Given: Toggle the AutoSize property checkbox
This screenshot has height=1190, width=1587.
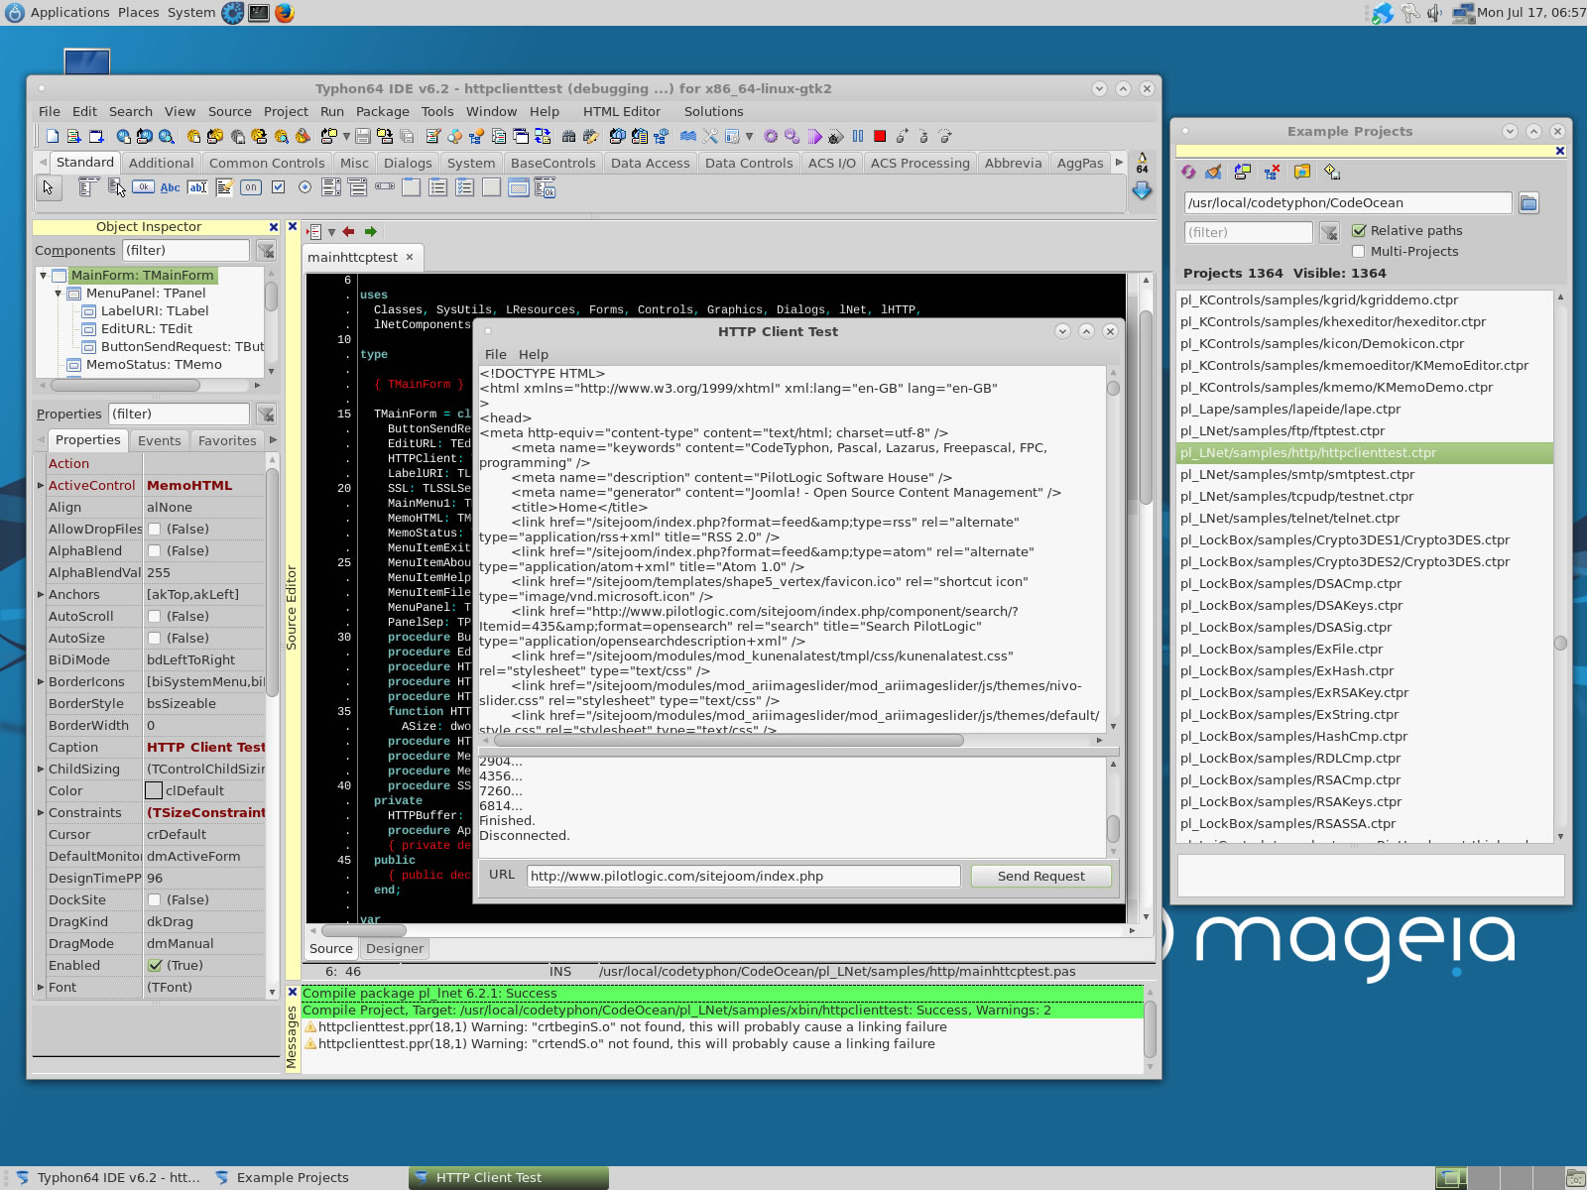Looking at the screenshot, I should click(x=154, y=638).
